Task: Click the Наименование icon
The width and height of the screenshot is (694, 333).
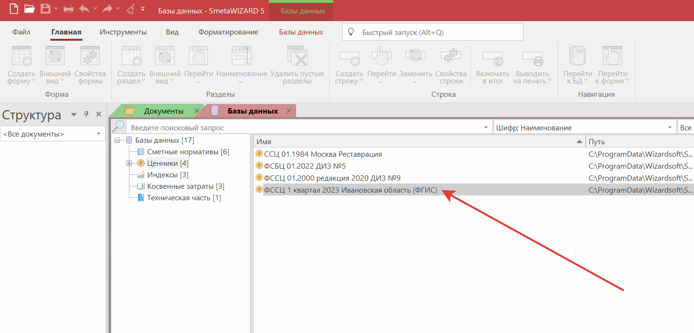Action: pos(242,56)
